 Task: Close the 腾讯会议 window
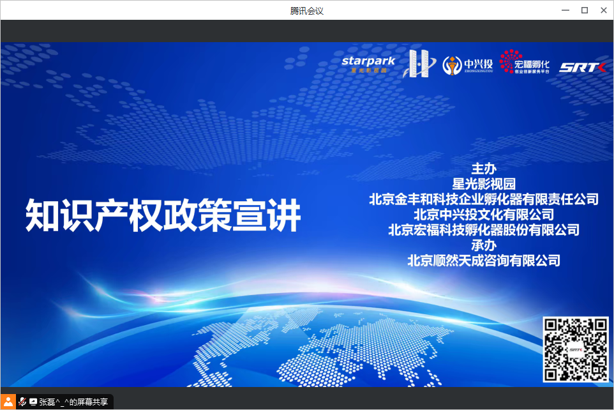pos(604,10)
